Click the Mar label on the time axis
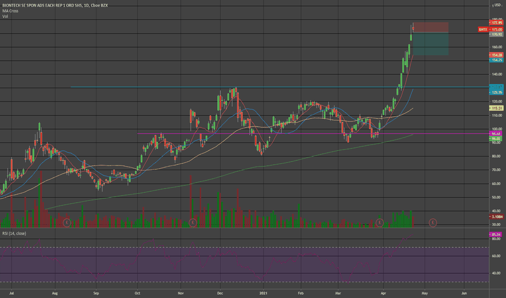This screenshot has height=298, width=506. 338,294
